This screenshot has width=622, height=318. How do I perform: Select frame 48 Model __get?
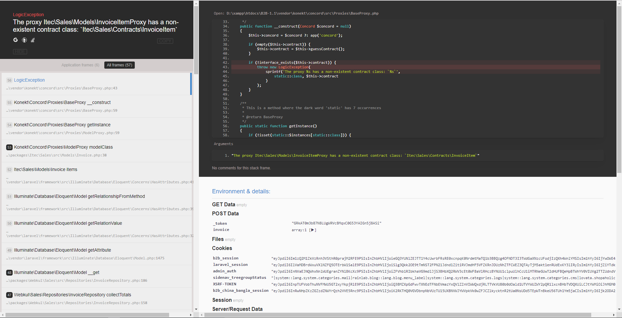(x=97, y=276)
